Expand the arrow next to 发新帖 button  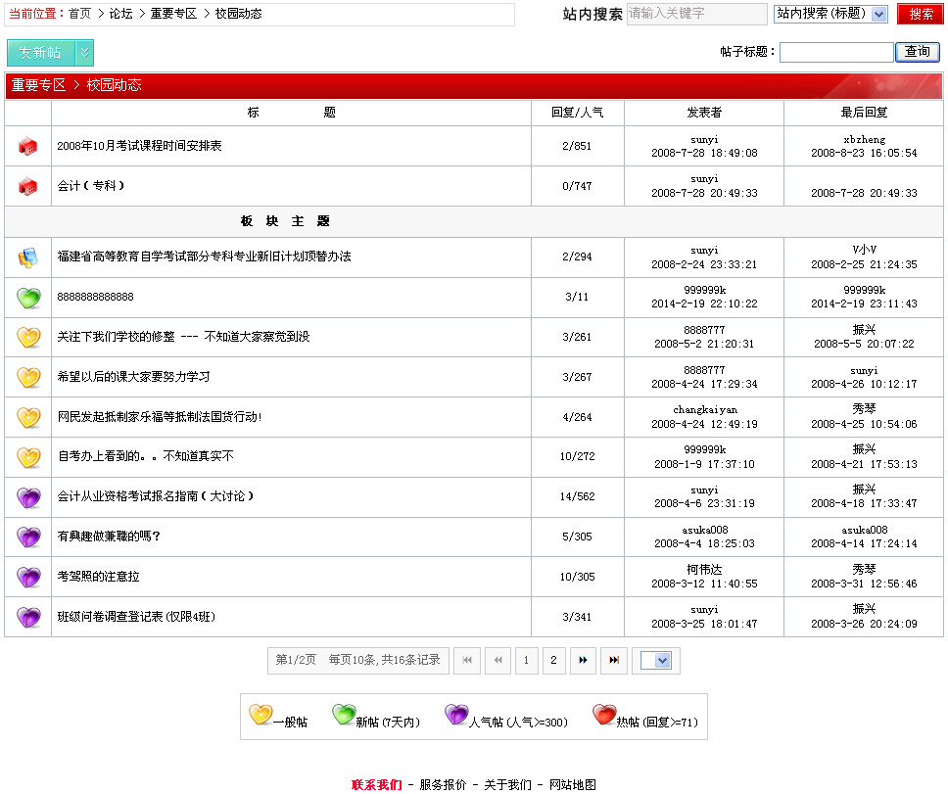(83, 52)
